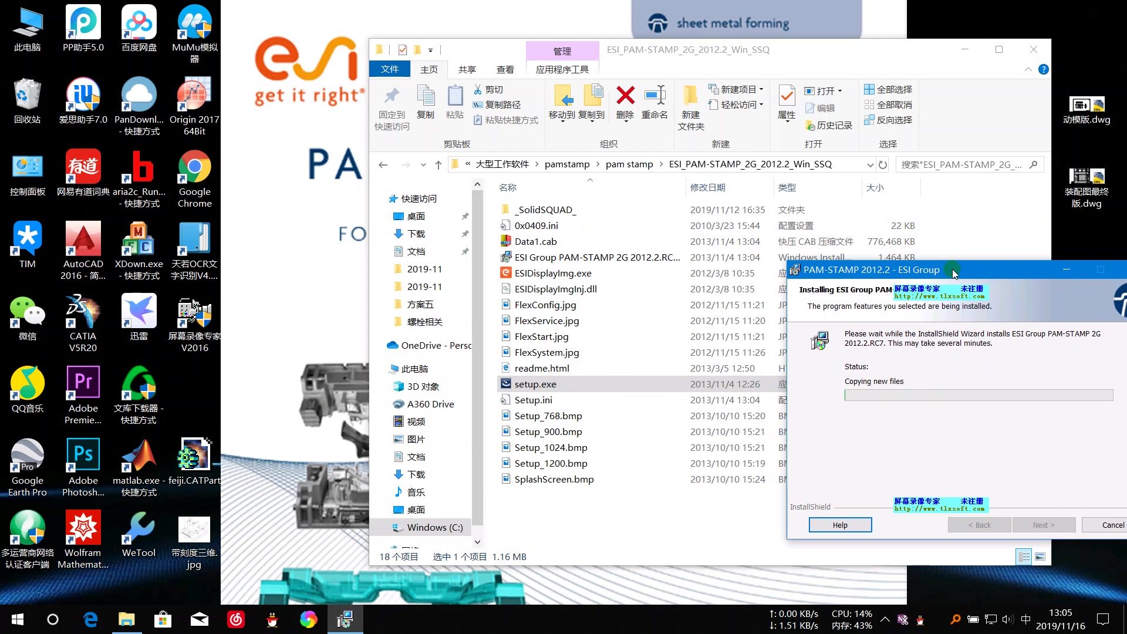
Task: Click the red Delete icon in ribbon
Action: coord(625,96)
